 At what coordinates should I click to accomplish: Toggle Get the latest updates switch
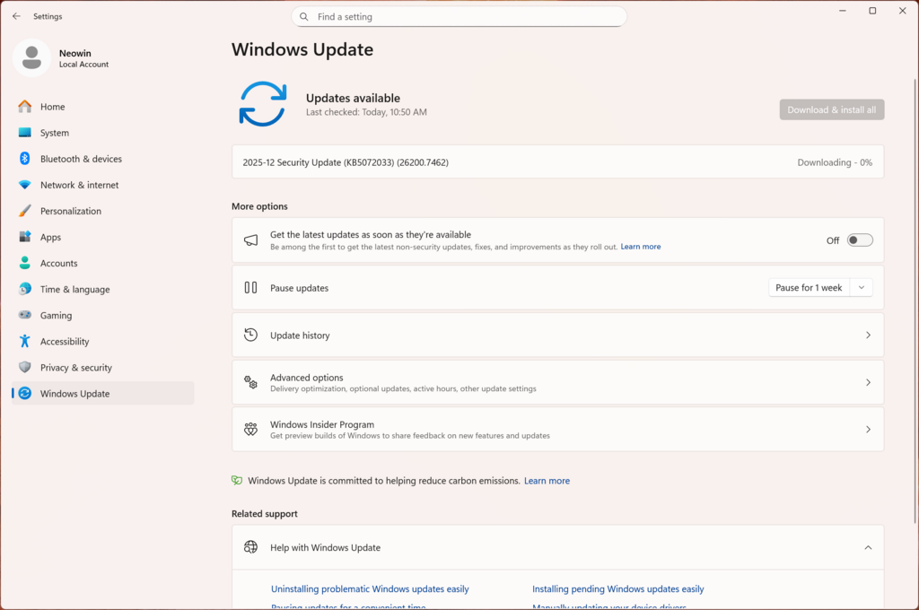pos(860,240)
